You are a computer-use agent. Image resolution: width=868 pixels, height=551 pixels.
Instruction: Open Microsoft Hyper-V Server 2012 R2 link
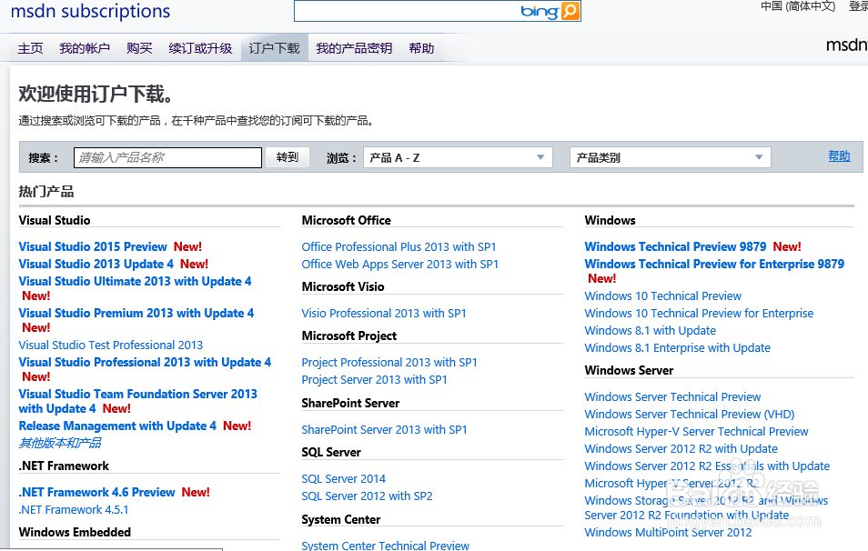click(x=671, y=483)
